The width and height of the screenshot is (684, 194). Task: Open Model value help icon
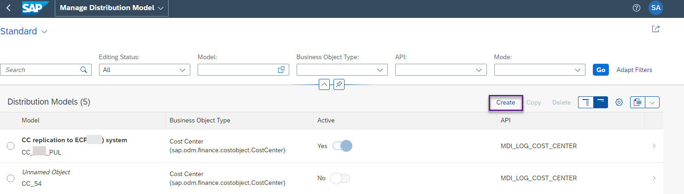pyautogui.click(x=281, y=70)
